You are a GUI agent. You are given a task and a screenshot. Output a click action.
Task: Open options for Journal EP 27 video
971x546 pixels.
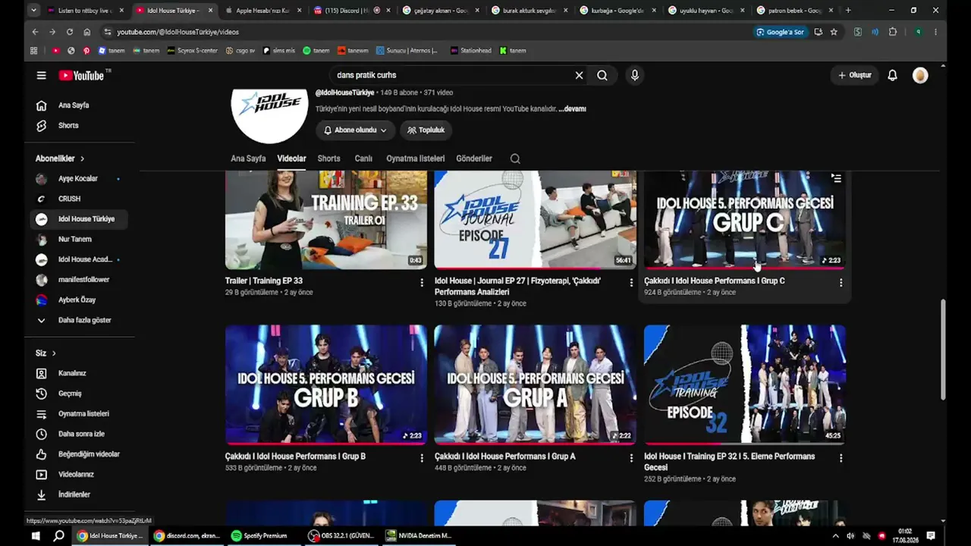631,282
